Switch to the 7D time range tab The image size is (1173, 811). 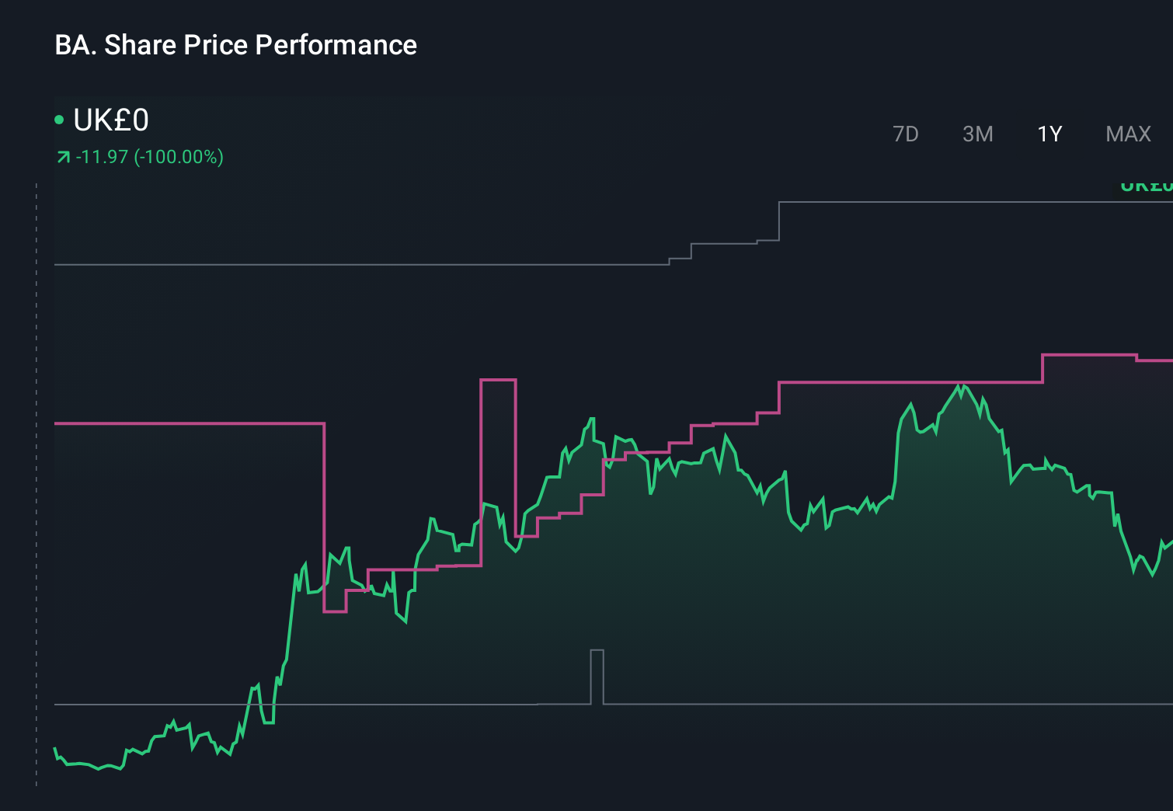[x=906, y=134]
